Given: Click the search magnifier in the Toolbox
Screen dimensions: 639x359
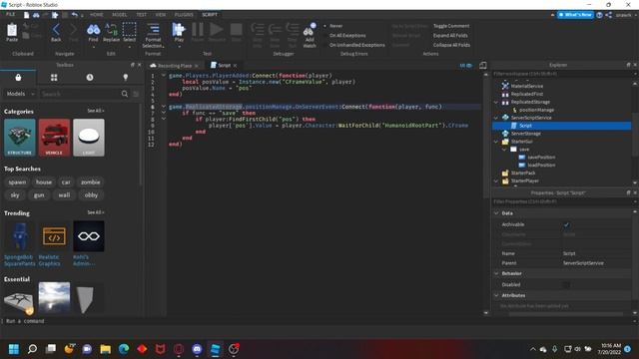Looking at the screenshot, I should [124, 94].
